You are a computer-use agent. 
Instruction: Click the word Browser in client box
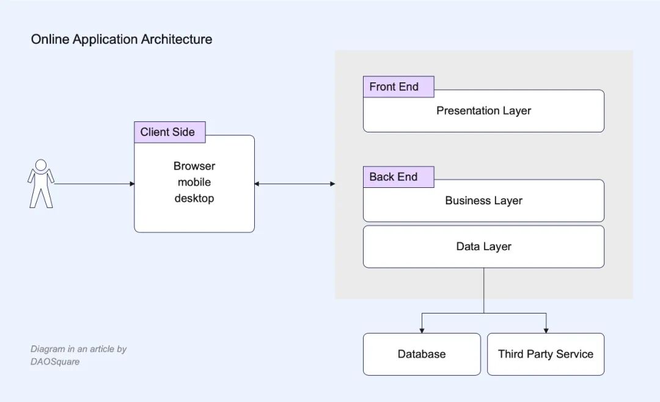pos(194,166)
